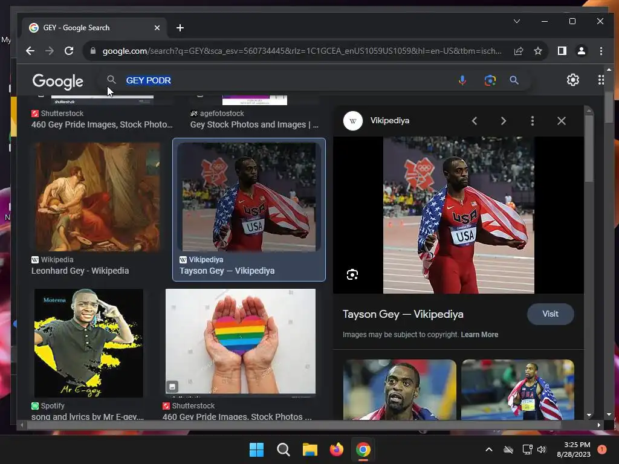Open volume control in system tray

coord(542,449)
